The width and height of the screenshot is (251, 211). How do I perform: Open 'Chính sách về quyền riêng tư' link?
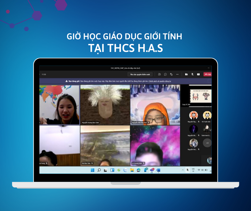[160, 81]
